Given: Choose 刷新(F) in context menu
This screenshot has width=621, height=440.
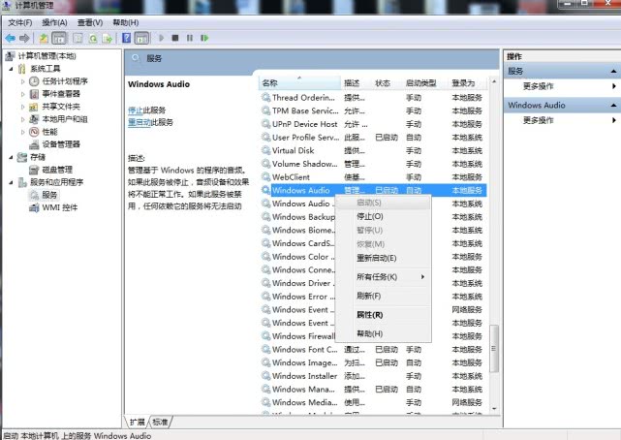Looking at the screenshot, I should (383, 296).
